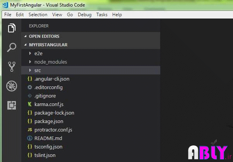
Task: Click the JS icon beside protractor.conf.js
Action: click(x=30, y=130)
